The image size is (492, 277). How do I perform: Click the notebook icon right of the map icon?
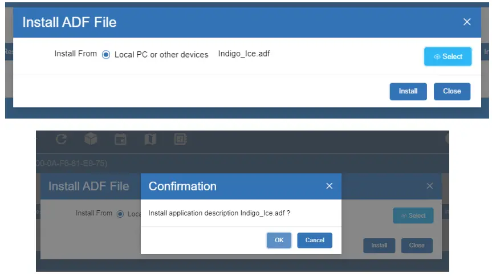[180, 139]
